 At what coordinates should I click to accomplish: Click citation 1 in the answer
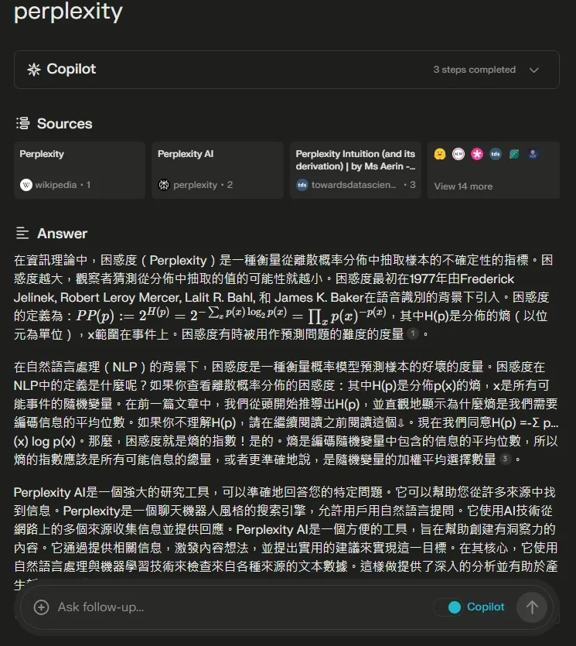click(413, 333)
